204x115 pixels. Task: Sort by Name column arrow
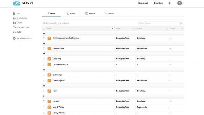point(113,29)
